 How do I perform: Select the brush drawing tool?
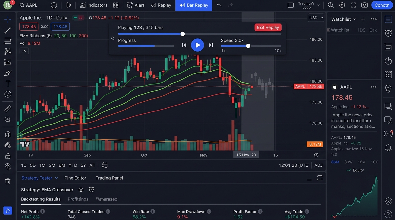click(8, 73)
